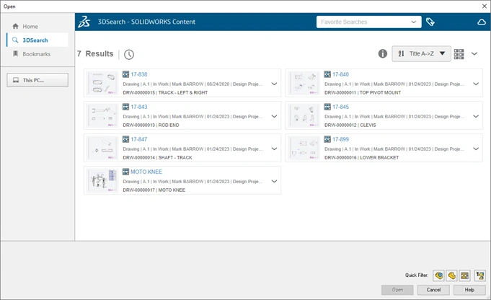Open the 17-845 drawing link
Screen dimensions: 491x300
[340, 107]
